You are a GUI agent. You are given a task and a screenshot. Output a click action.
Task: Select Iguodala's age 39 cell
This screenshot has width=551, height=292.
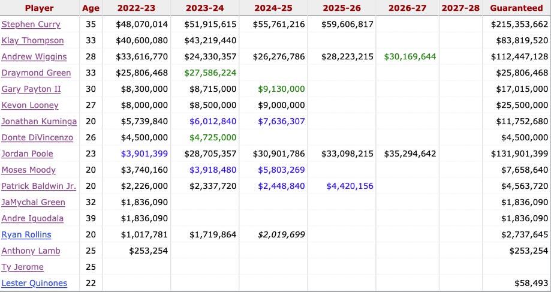(91, 218)
